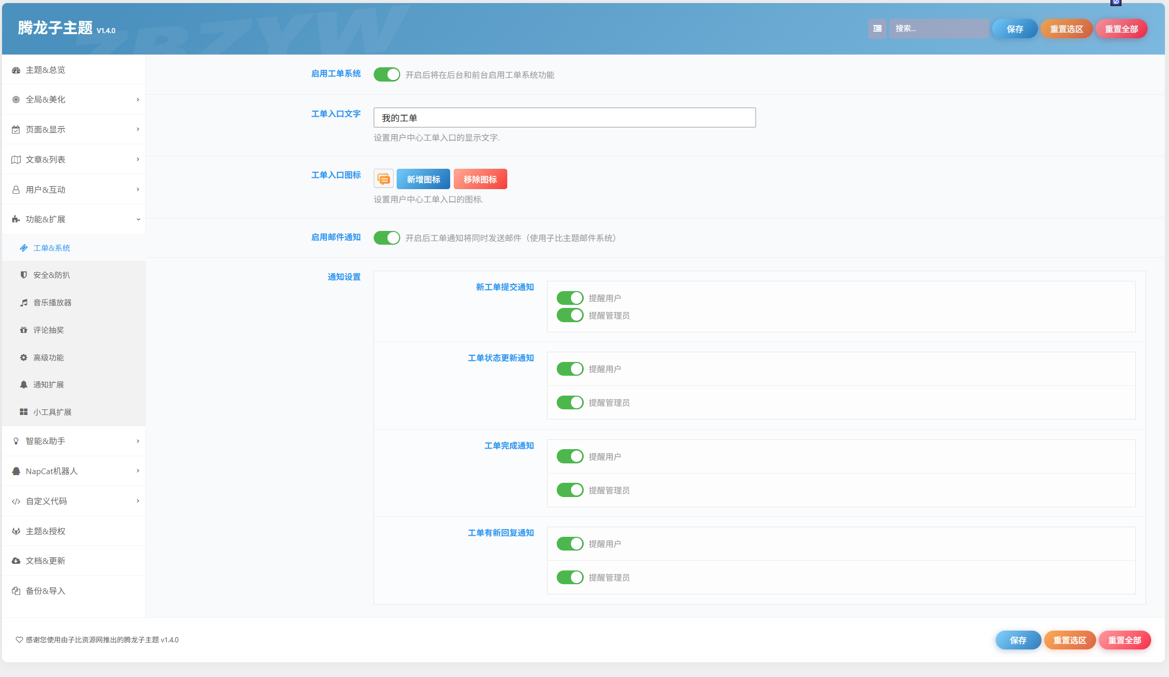Click the music note icon beside 音乐播放器
1169x677 pixels.
point(23,302)
